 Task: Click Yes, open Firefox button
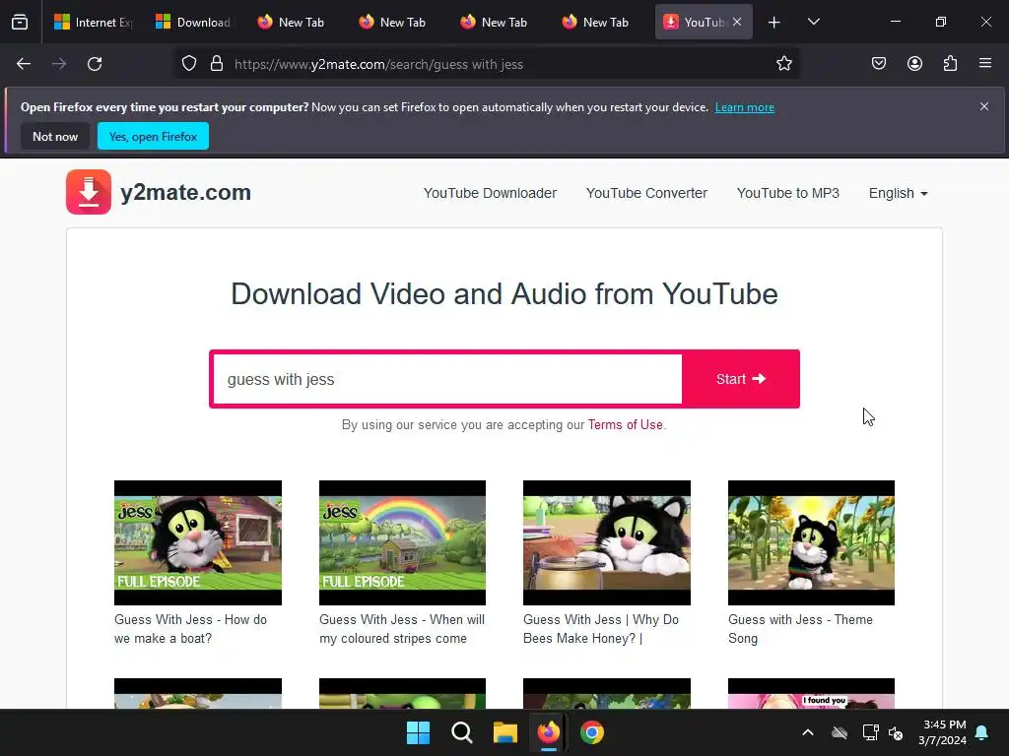(x=153, y=136)
